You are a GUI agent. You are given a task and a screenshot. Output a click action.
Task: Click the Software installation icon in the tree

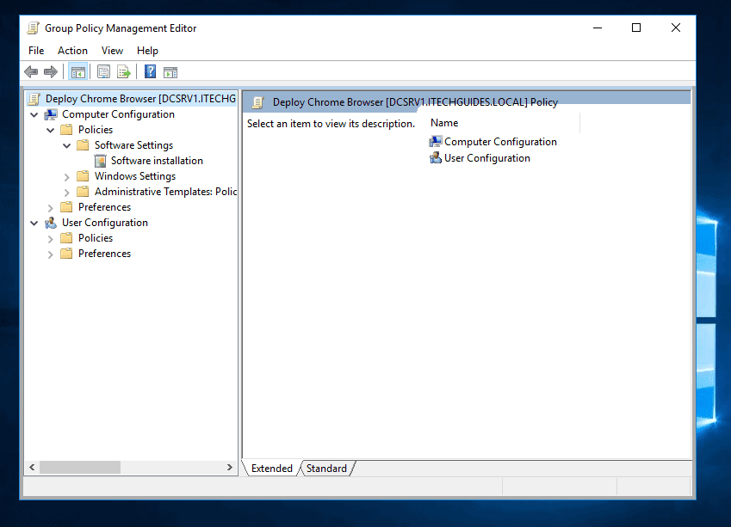100,161
